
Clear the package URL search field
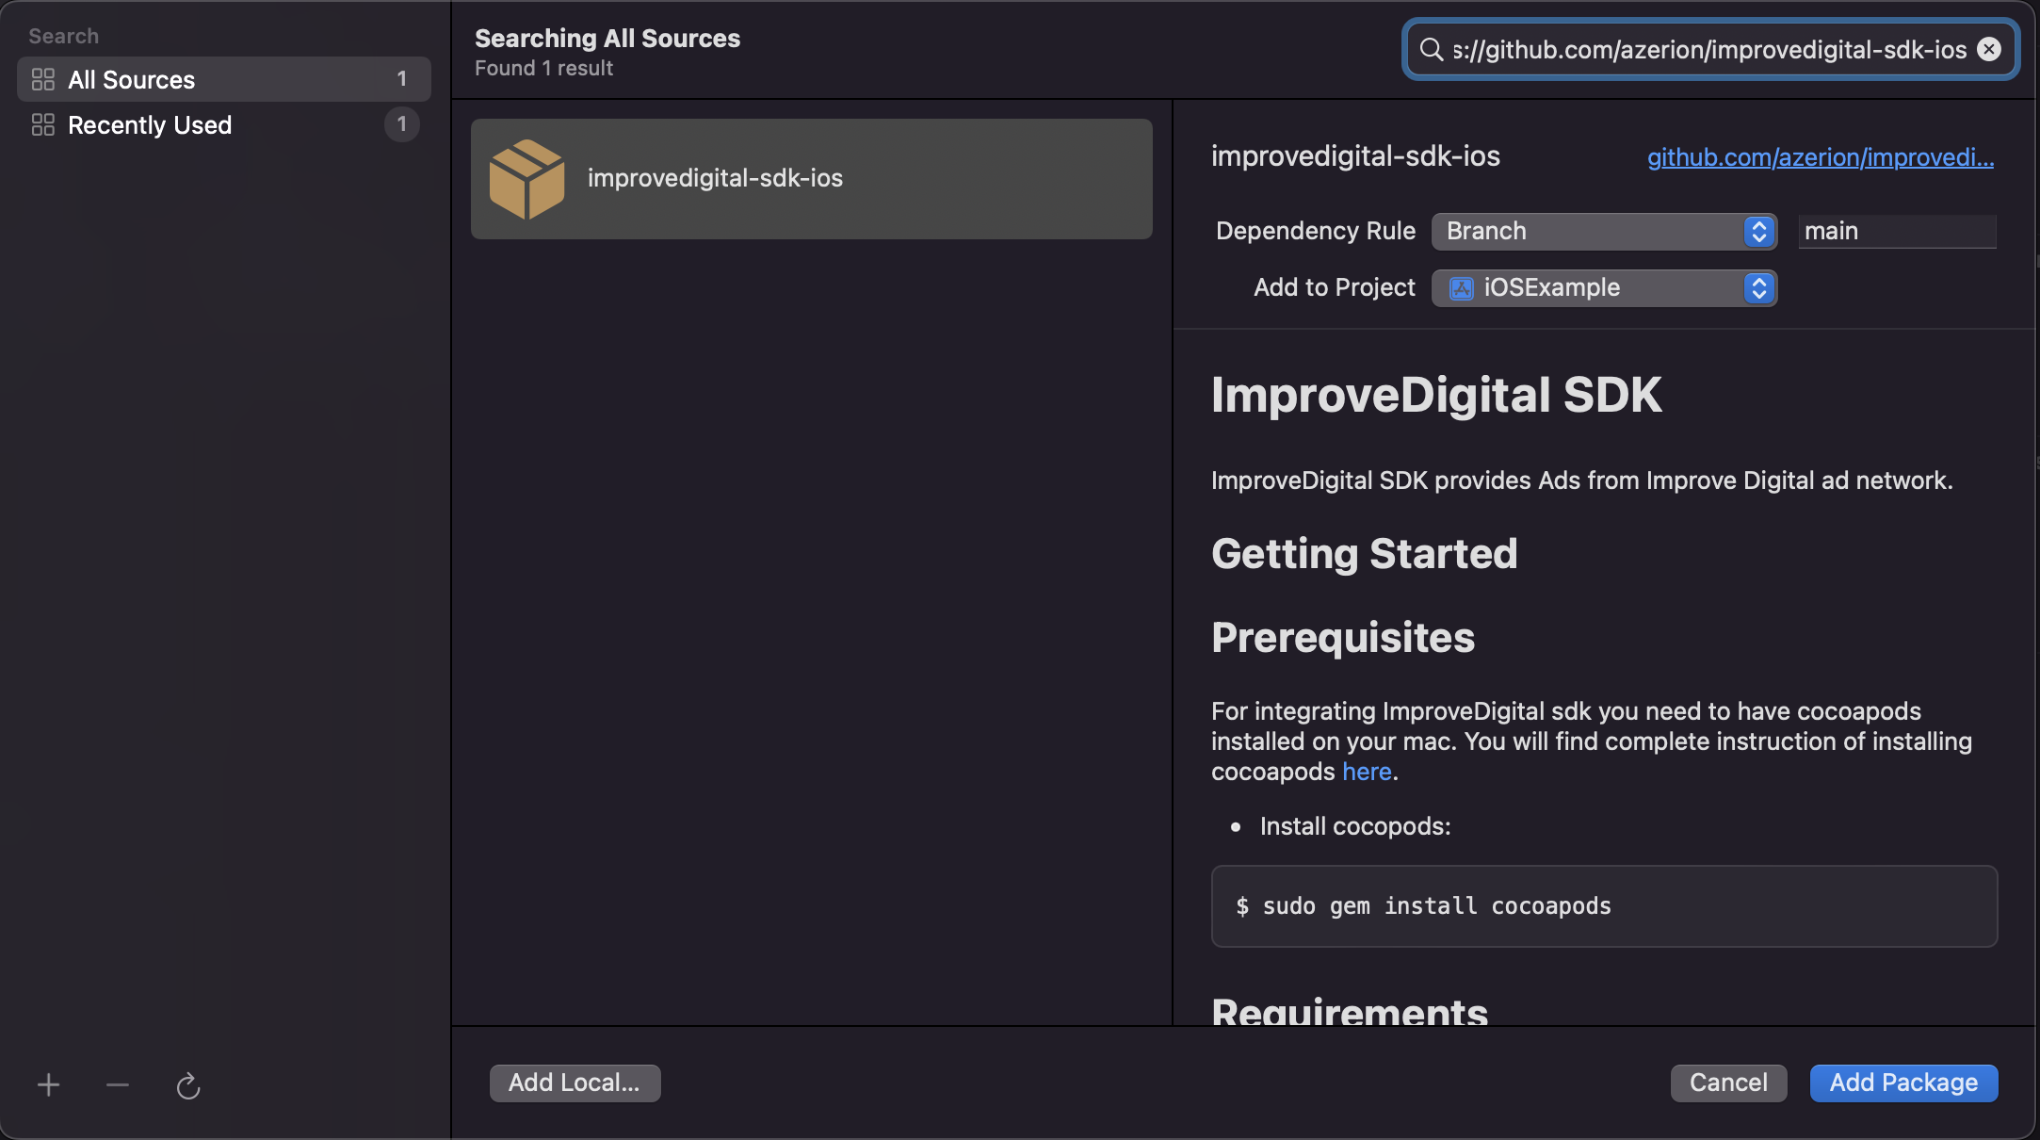coord(1989,49)
